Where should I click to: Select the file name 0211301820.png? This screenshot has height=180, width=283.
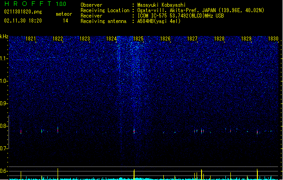23,12
